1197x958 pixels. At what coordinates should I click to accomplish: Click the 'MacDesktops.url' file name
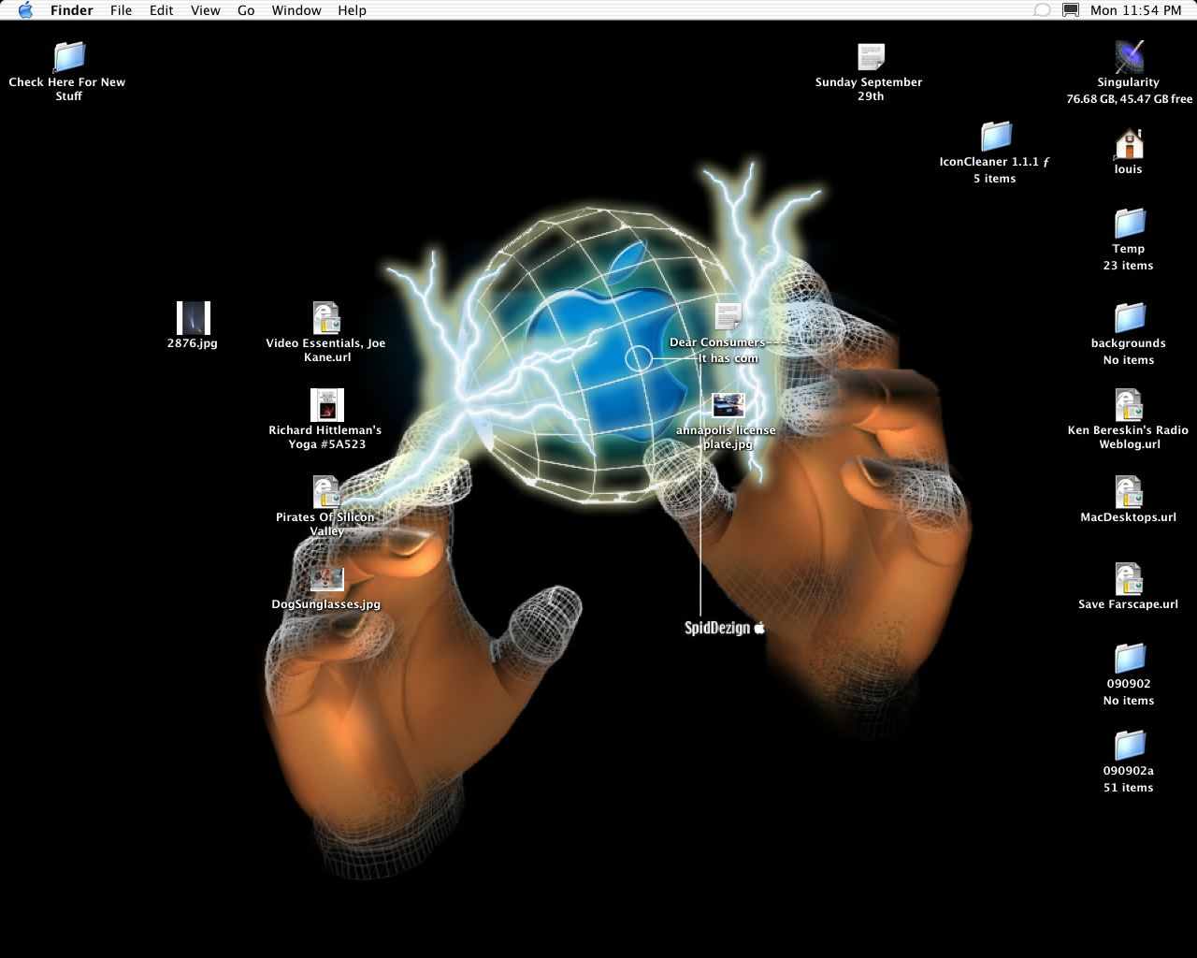click(1129, 517)
